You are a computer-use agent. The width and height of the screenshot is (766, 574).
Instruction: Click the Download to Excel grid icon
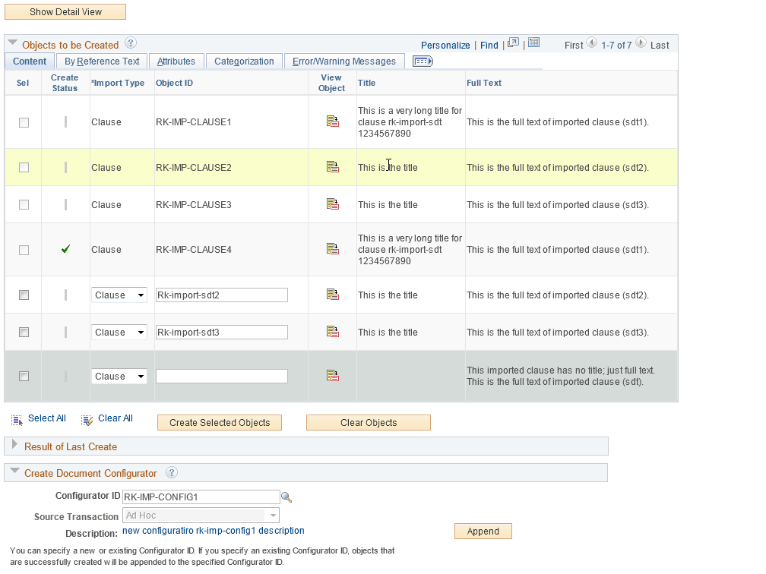pyautogui.click(x=533, y=43)
